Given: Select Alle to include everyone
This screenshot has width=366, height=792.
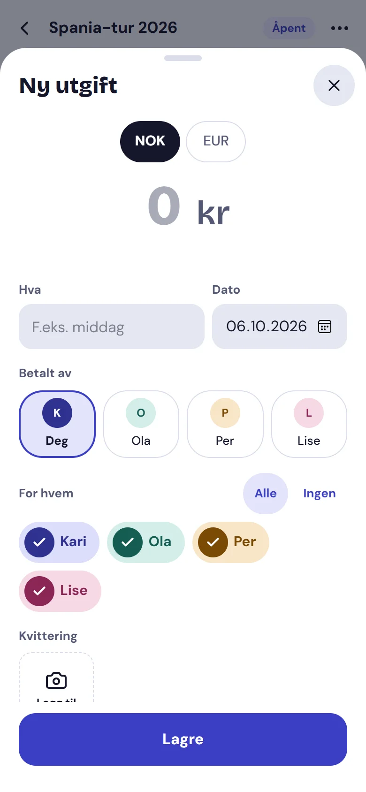Looking at the screenshot, I should click(x=266, y=494).
